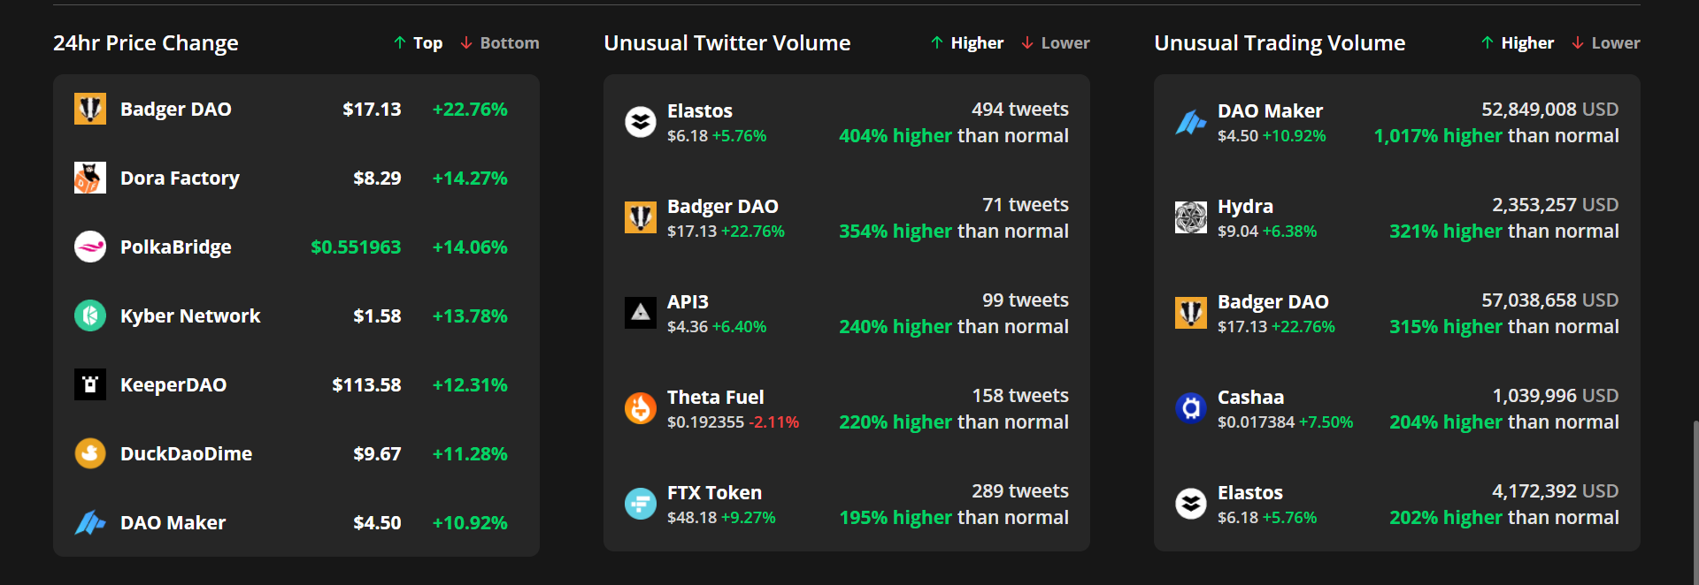Click the KeeperDAO coin icon

(90, 384)
